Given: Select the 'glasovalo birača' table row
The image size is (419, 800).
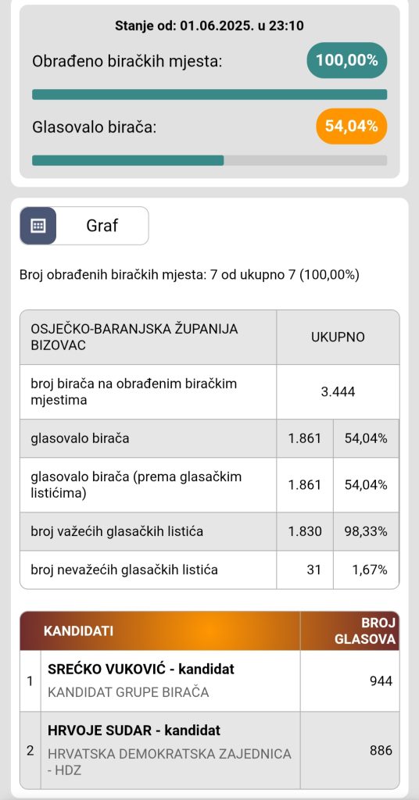Looking at the screenshot, I should [x=209, y=438].
